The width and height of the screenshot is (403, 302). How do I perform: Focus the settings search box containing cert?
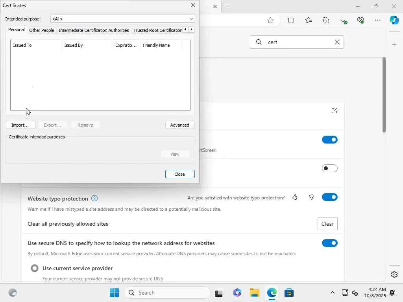[297, 42]
